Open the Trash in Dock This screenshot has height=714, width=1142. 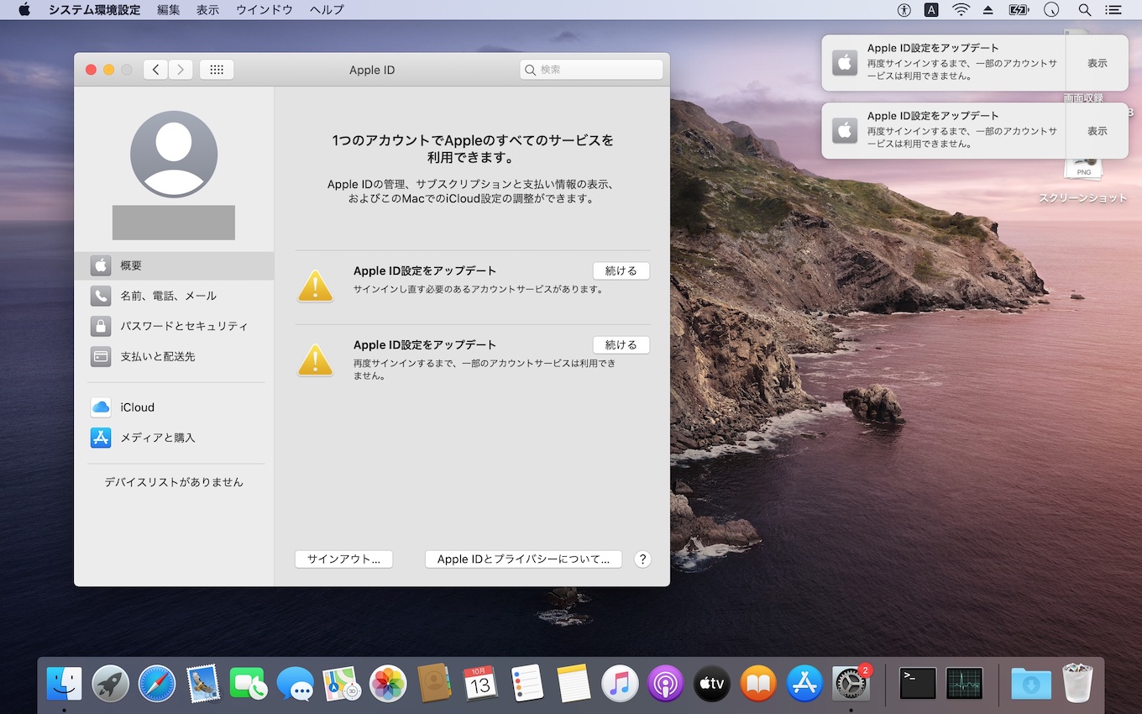(1077, 684)
